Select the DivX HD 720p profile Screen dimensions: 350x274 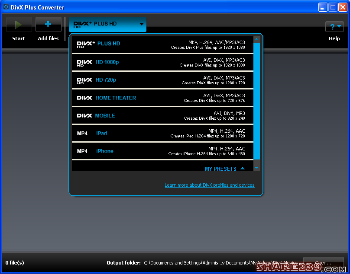[162, 80]
